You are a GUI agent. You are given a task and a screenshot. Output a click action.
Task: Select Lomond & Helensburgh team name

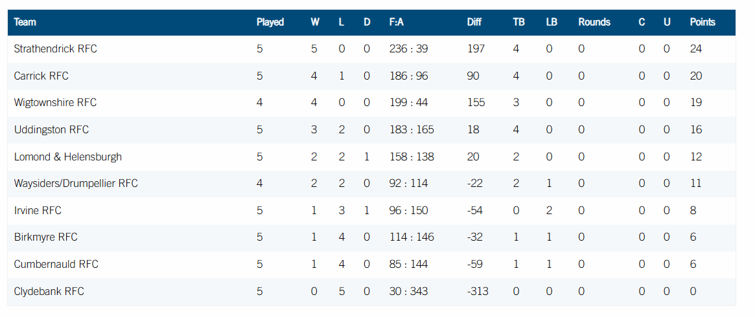(67, 157)
